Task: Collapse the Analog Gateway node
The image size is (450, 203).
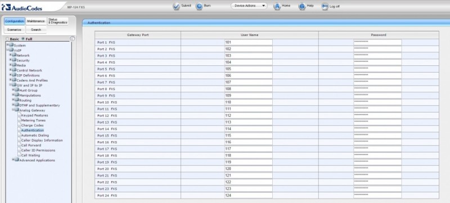Action: point(13,110)
